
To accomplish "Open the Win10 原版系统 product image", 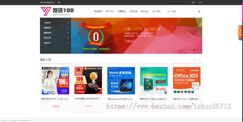I will [121, 81].
